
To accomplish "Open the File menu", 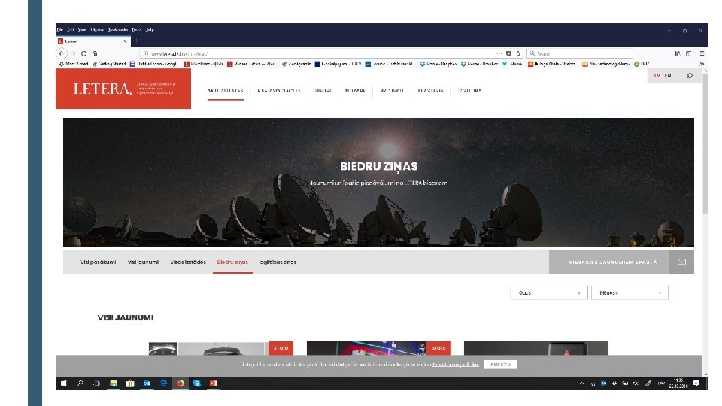I will [x=60, y=29].
